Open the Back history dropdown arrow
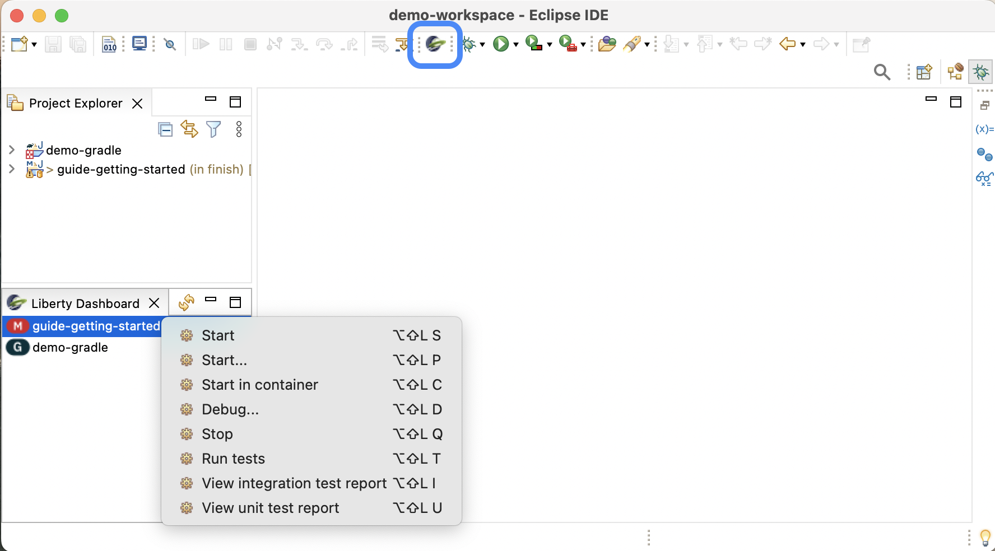 803,44
